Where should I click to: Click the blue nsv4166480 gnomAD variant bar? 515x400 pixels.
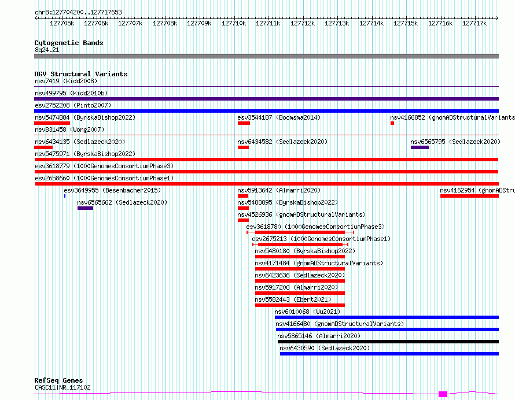pyautogui.click(x=387, y=329)
